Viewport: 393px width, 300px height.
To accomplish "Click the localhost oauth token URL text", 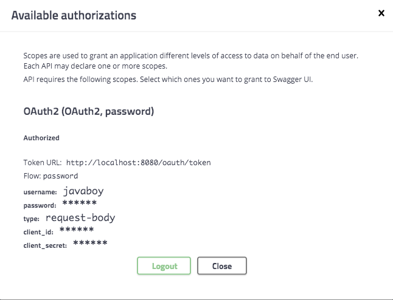I will coord(138,163).
